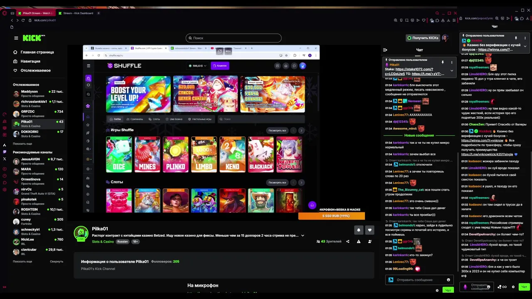The height and width of the screenshot is (299, 532).
Task: Switch to the Stream - Kick Dashboard tab
Action: pyautogui.click(x=76, y=13)
